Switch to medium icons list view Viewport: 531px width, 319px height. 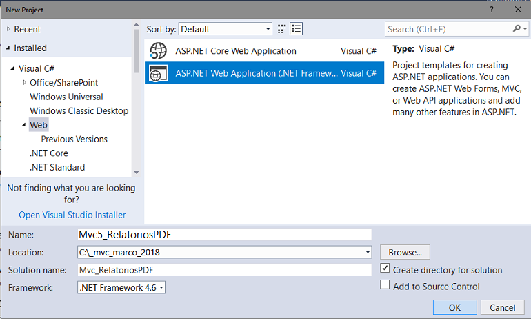(x=297, y=29)
